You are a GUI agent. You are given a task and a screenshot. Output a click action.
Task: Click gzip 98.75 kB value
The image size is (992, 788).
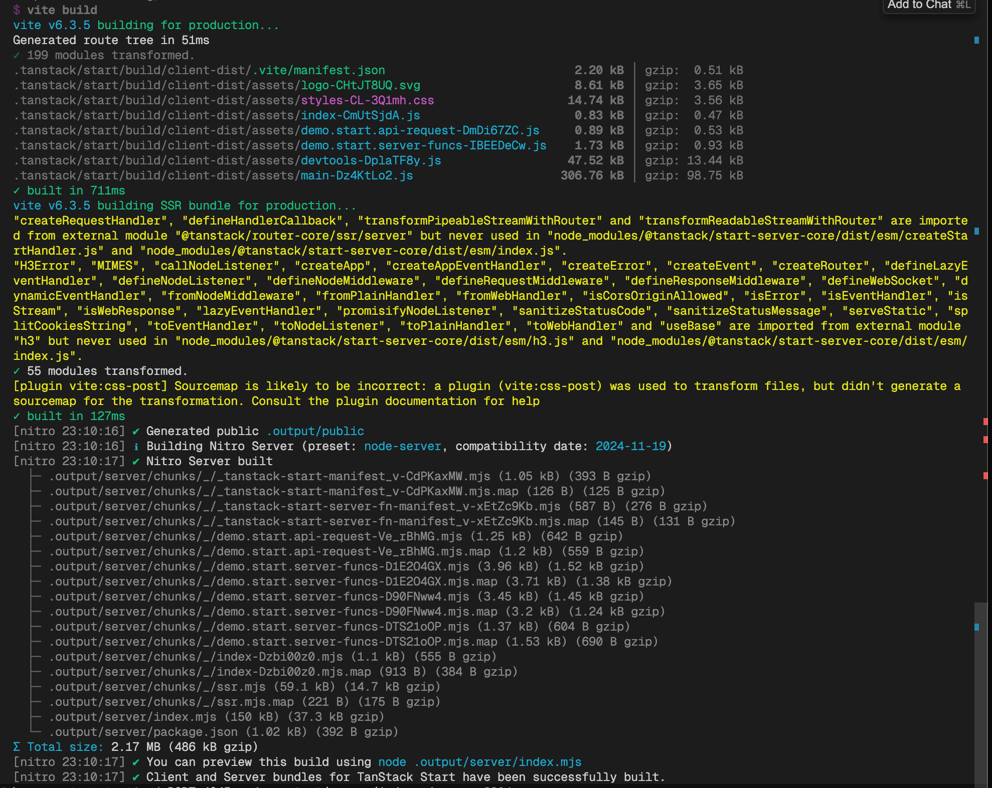tap(715, 175)
